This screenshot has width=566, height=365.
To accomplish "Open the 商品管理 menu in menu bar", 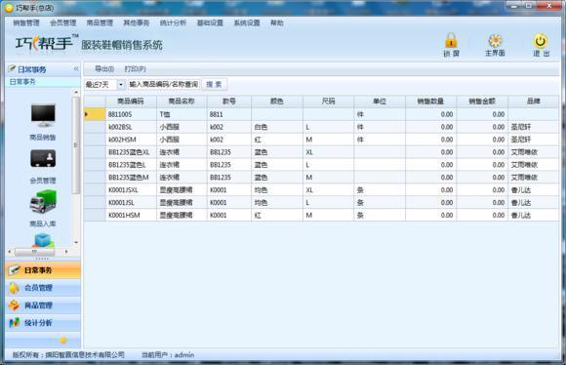I will click(x=100, y=22).
